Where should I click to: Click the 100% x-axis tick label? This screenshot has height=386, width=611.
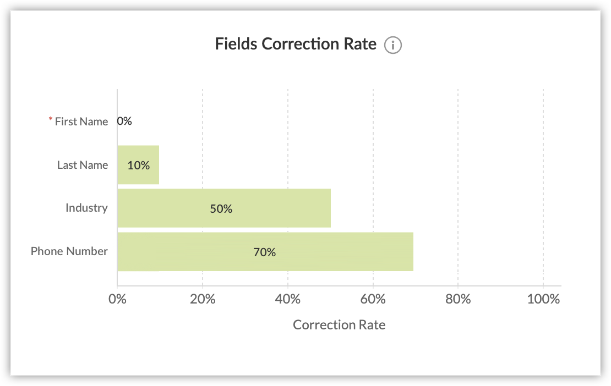543,299
